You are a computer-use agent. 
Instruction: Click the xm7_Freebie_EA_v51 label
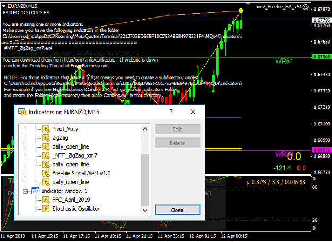pos(279,7)
